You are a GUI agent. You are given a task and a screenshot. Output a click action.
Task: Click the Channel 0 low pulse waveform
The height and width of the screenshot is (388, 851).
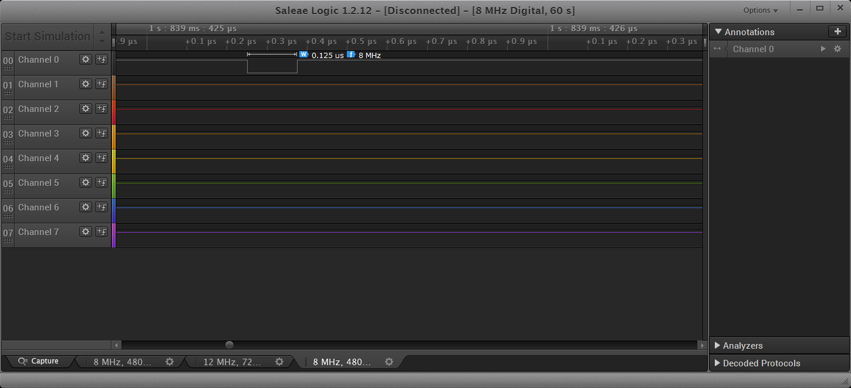272,66
